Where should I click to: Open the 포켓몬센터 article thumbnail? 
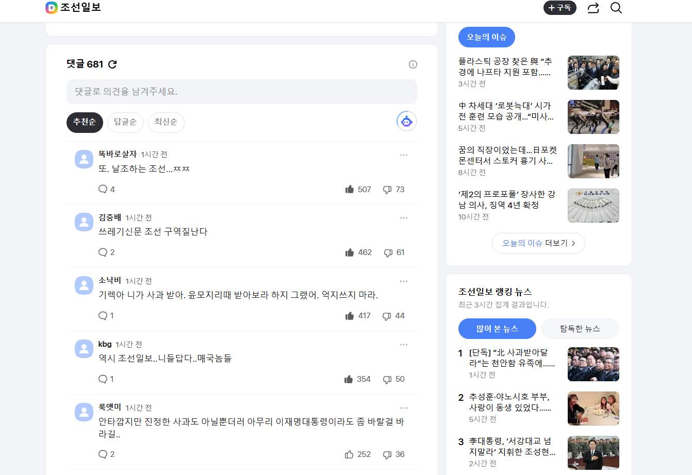594,161
